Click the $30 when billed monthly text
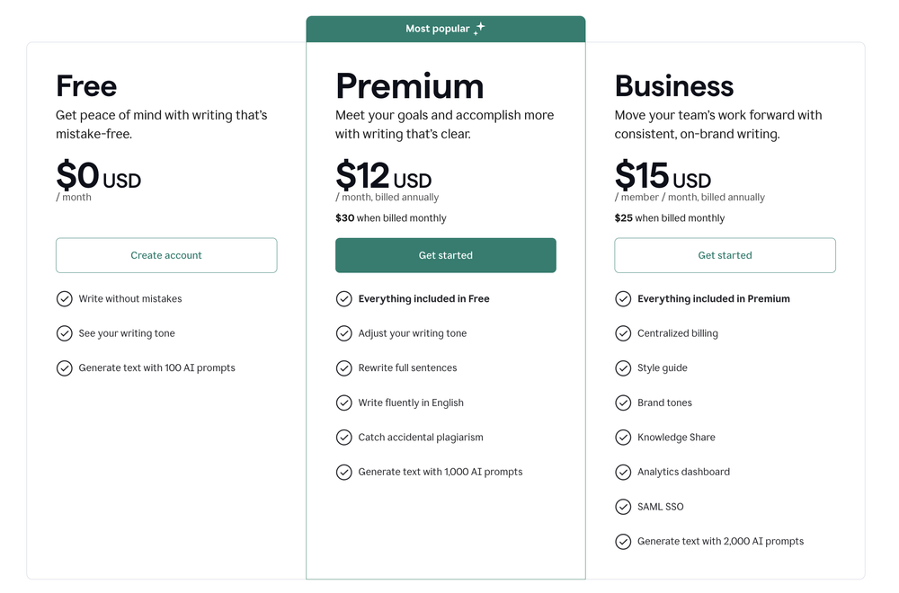This screenshot has height=593, width=899. coord(391,218)
